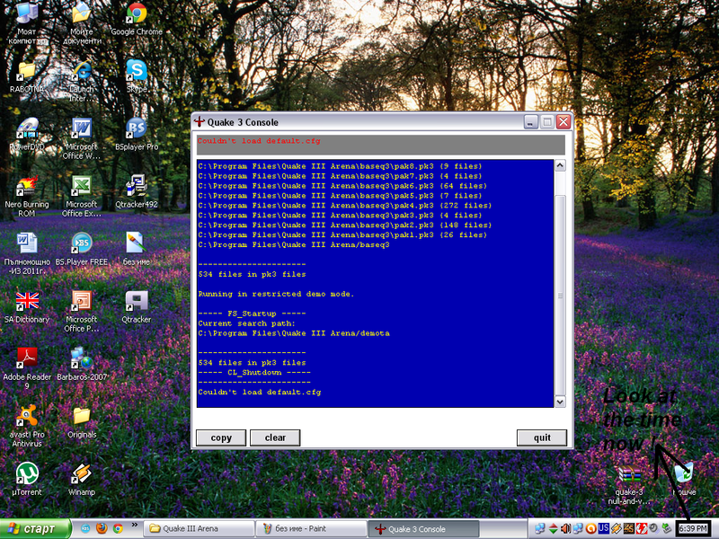Click the 6:39 PM system clock
Image resolution: width=719 pixels, height=539 pixels.
point(693,528)
